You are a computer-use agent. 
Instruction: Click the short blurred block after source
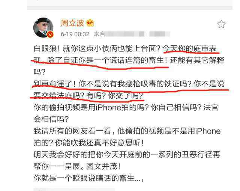(160, 34)
